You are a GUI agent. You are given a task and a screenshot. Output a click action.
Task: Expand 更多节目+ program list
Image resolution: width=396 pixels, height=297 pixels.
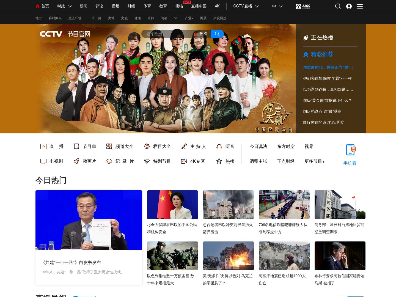[315, 161]
